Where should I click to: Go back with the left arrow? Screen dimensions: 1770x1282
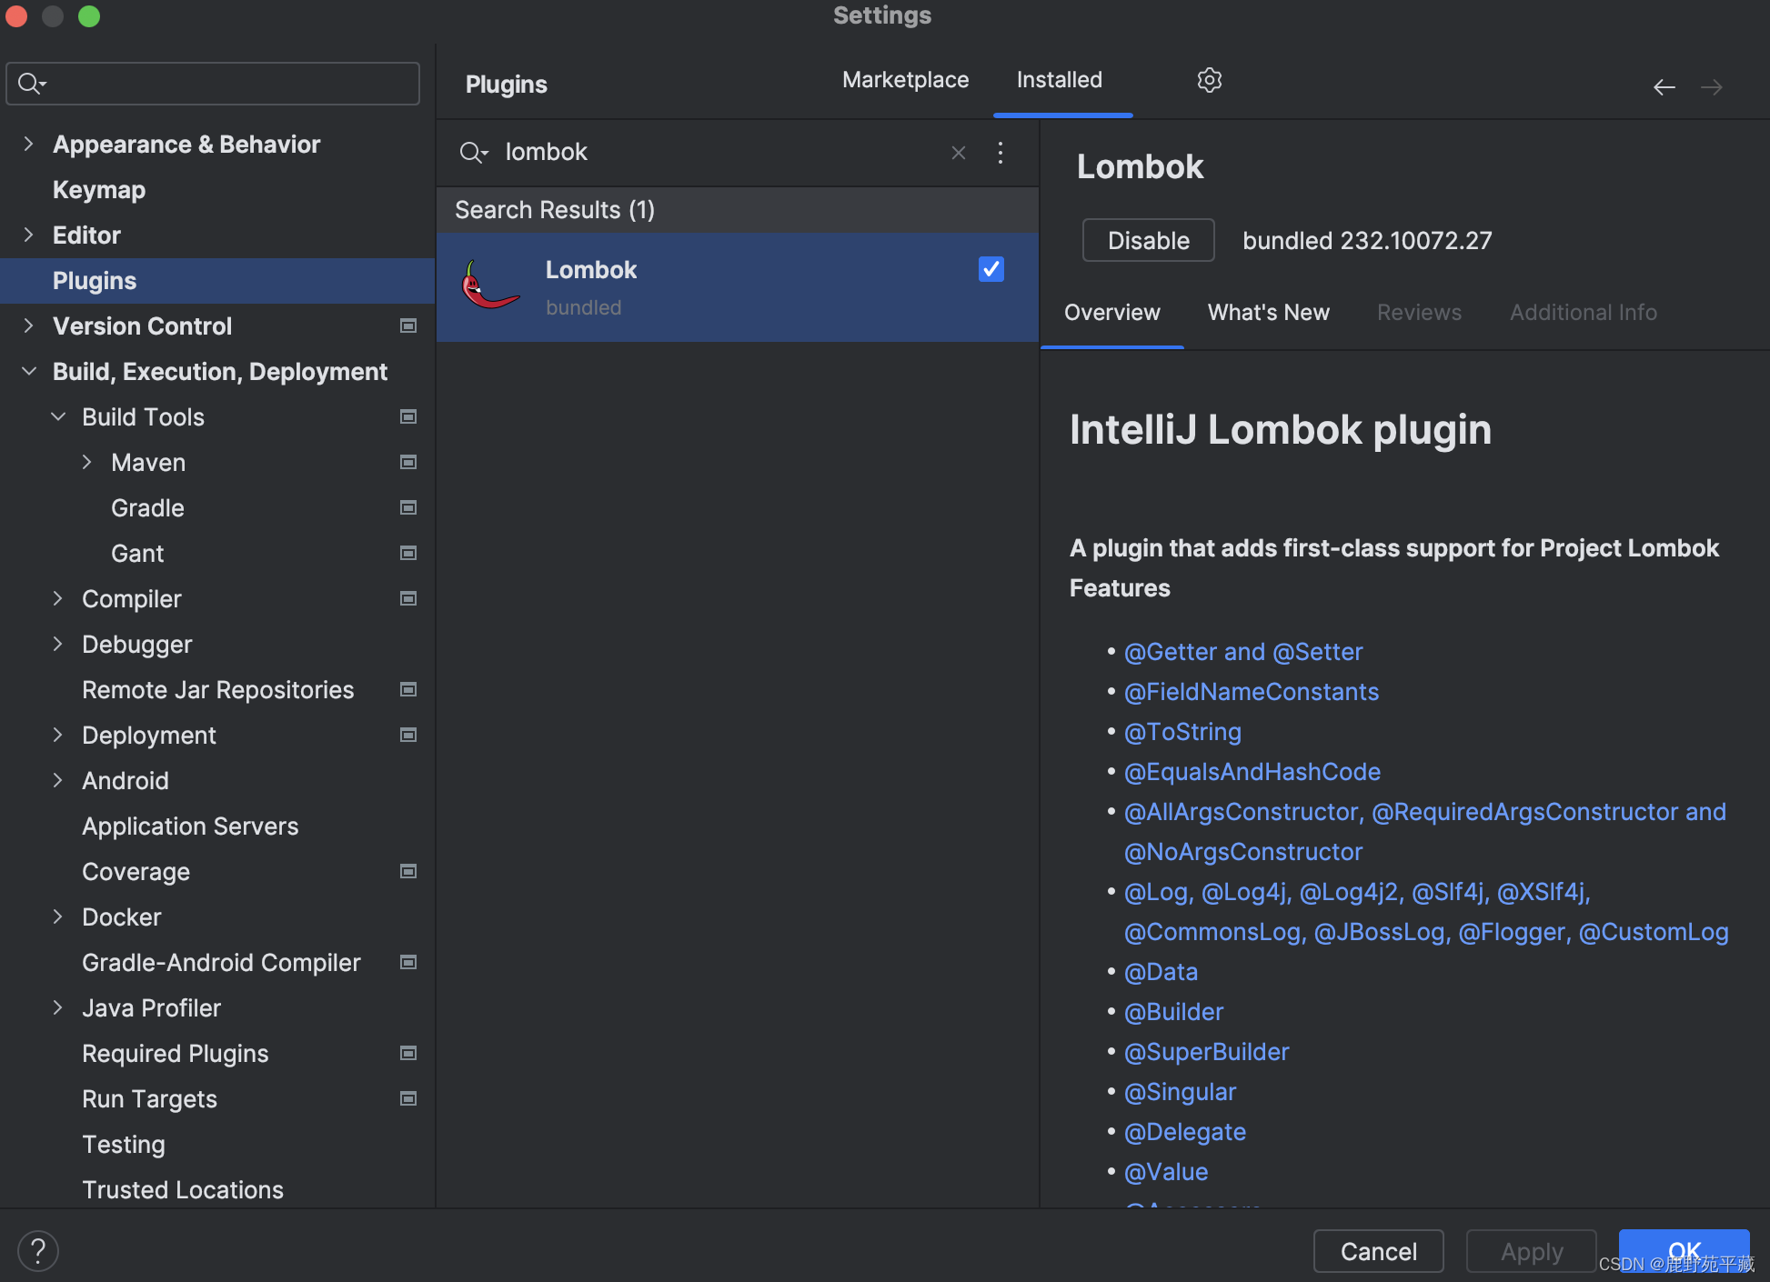[x=1664, y=87]
